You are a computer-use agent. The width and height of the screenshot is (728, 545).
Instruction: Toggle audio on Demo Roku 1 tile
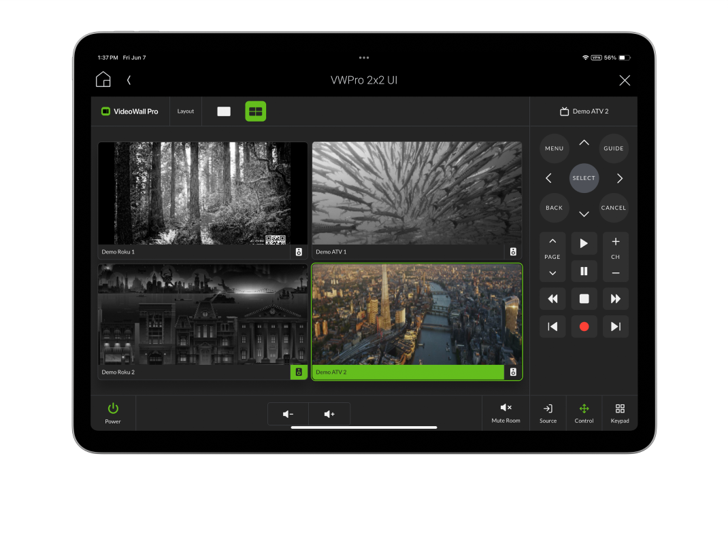299,251
